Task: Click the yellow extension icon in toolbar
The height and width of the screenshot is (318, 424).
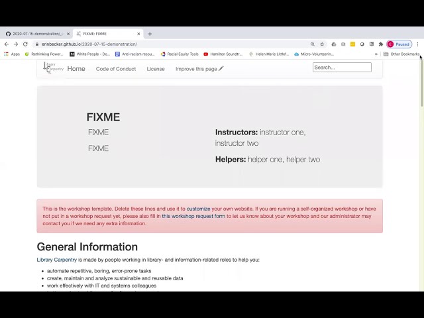Action: point(352,44)
